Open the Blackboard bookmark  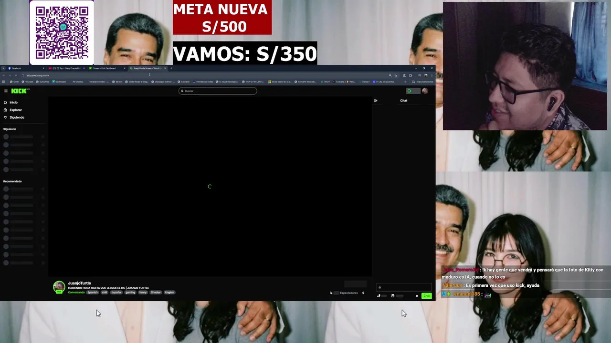pos(59,81)
